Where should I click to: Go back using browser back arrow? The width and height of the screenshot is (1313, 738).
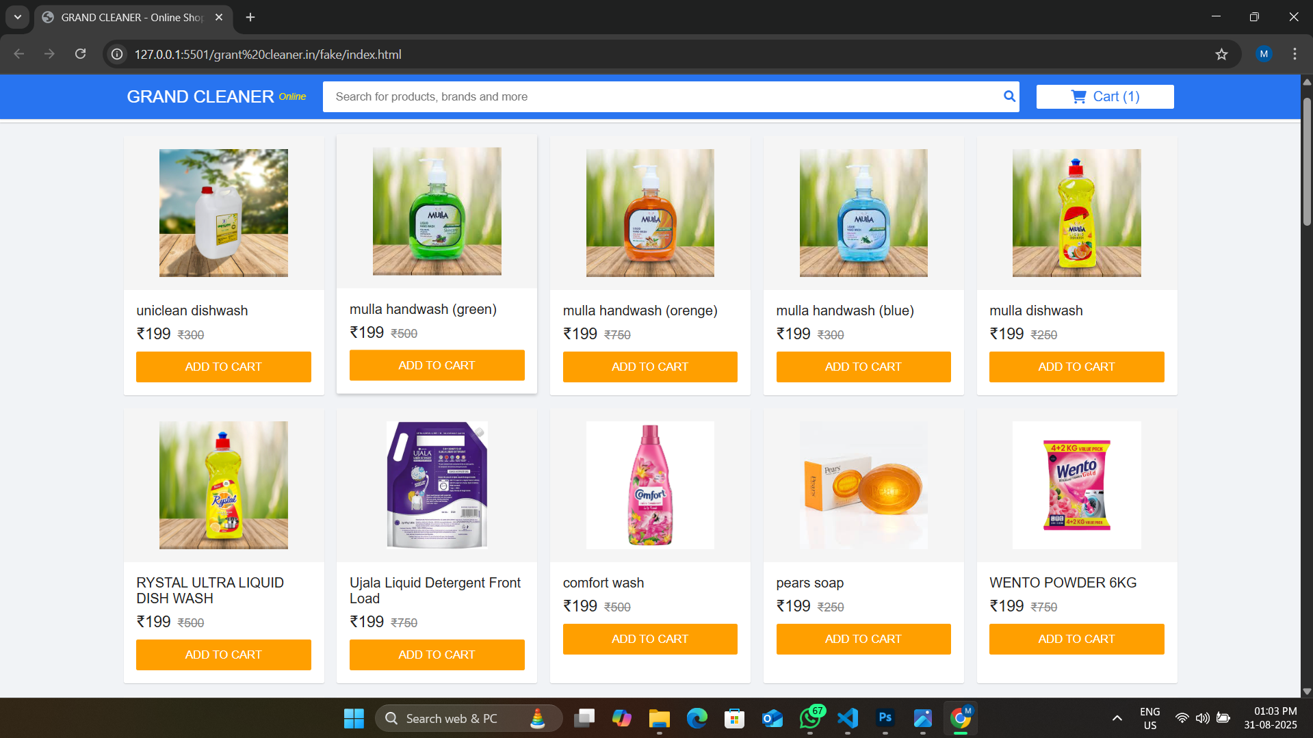(19, 54)
